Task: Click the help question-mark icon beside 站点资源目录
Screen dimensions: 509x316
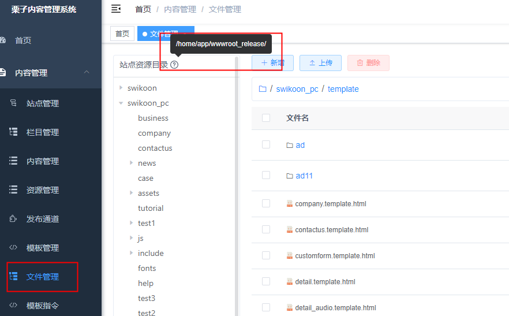Action: (x=174, y=65)
